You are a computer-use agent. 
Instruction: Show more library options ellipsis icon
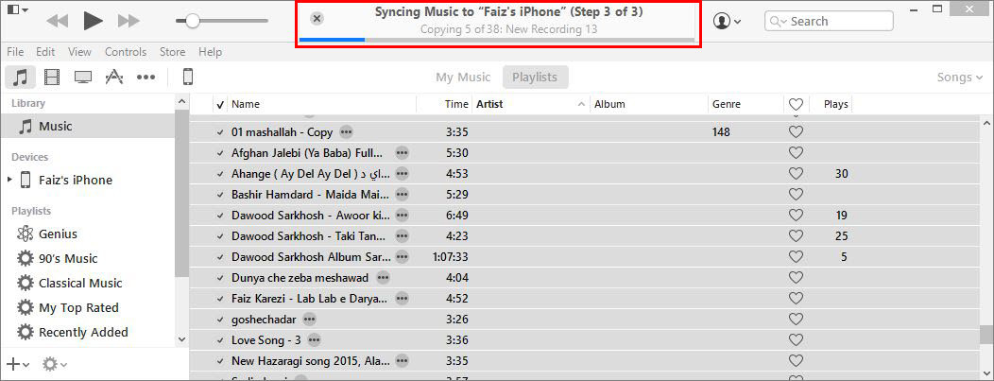146,78
